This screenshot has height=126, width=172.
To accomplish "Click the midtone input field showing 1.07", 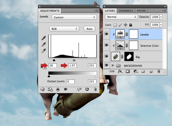I will [73, 66].
